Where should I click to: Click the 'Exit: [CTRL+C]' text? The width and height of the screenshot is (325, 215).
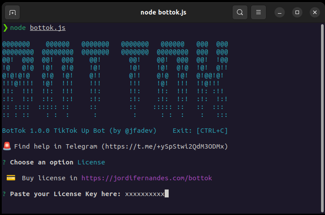(x=200, y=131)
